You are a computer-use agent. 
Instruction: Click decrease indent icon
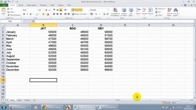(x=65, y=14)
